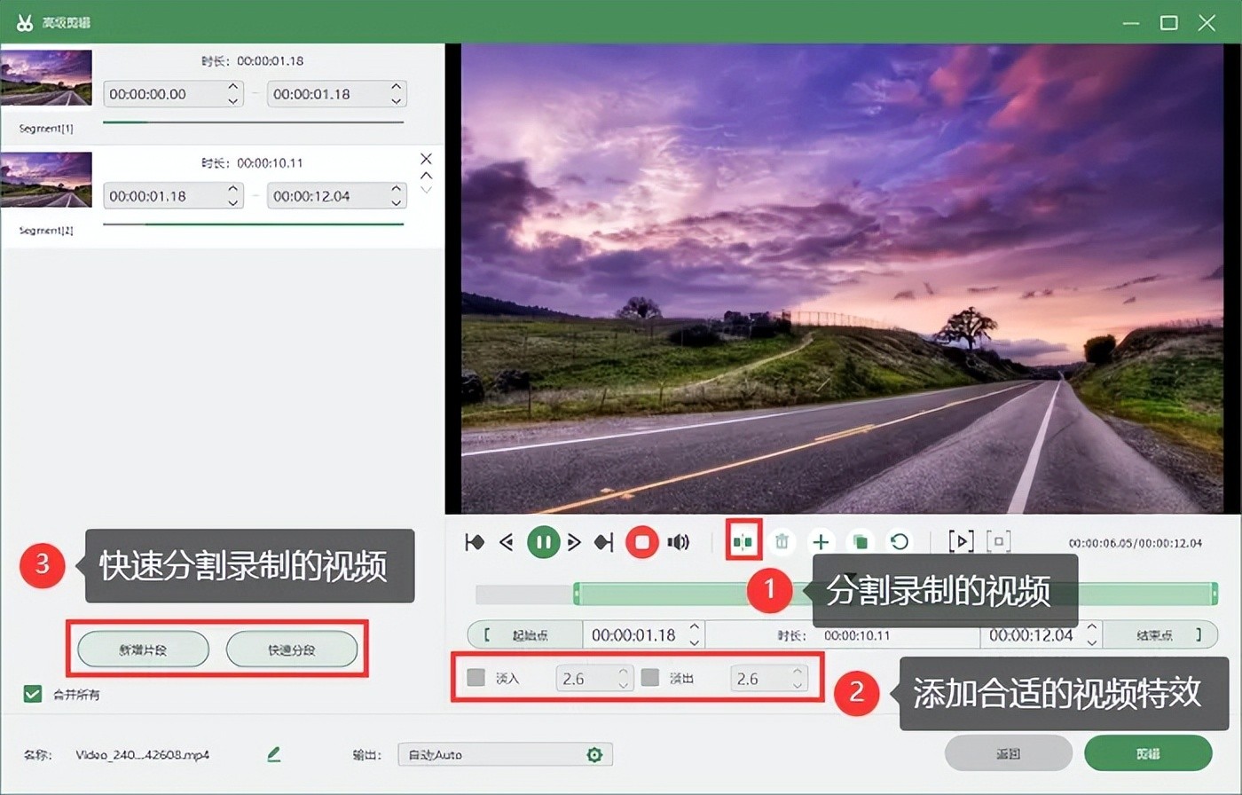Viewport: 1242px width, 795px height.
Task: Click the circular reset arrow icon
Action: coord(899,541)
